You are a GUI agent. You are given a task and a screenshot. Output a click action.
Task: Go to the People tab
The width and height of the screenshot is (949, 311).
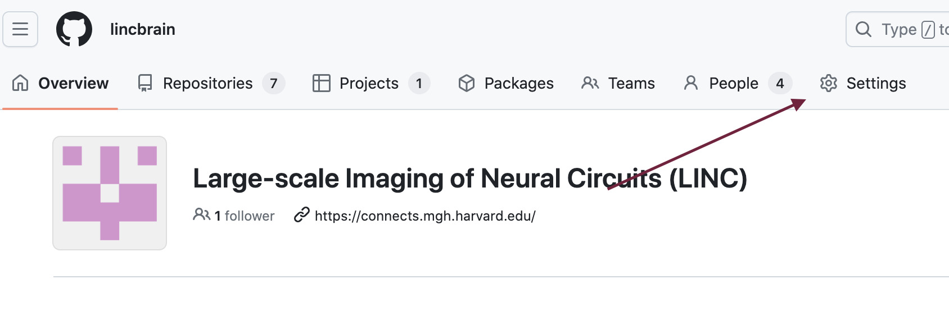tap(733, 83)
